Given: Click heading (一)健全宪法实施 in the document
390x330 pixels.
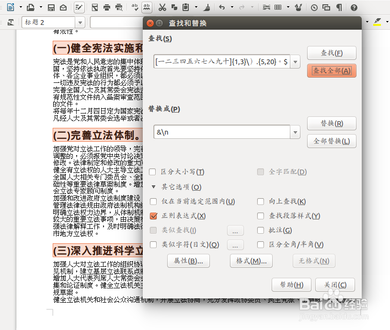Looking at the screenshot, I should 98,48.
